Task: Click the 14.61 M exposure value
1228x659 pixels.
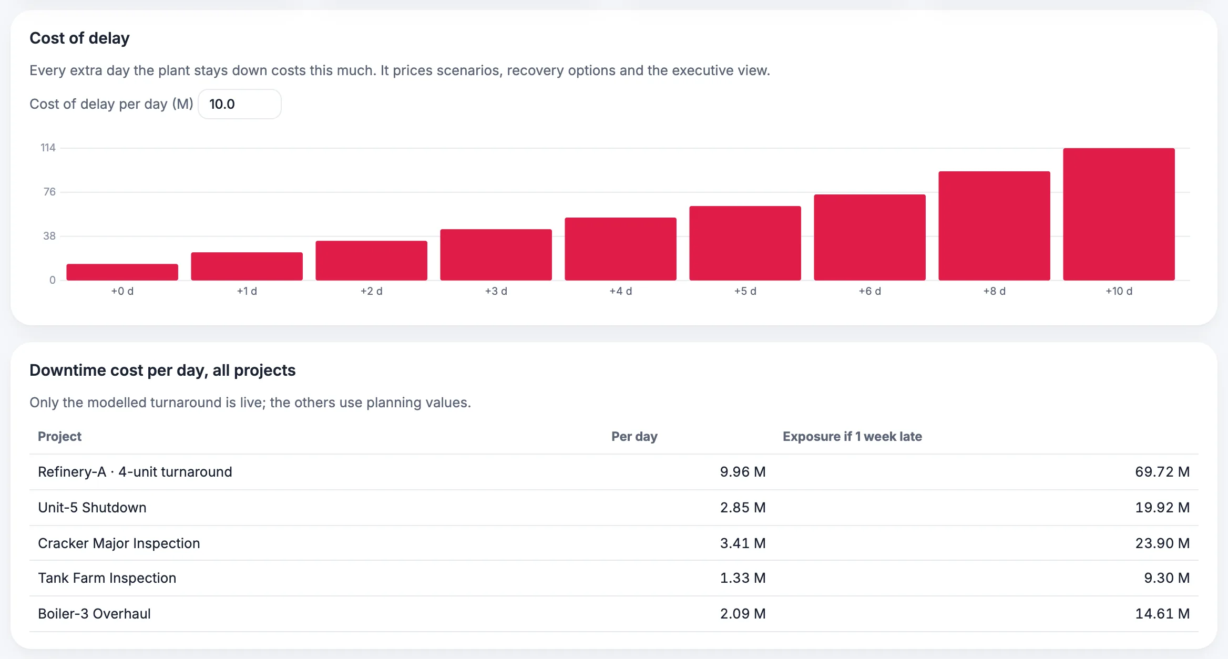Action: (1162, 614)
